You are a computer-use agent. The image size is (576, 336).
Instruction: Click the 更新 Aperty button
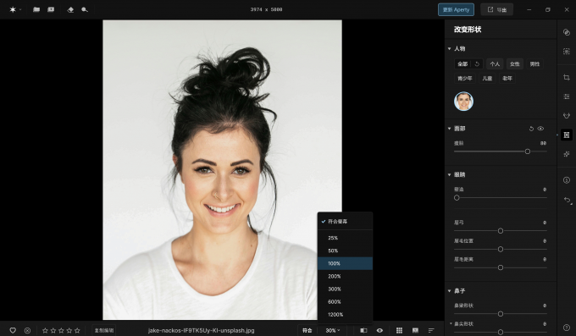coord(456,9)
